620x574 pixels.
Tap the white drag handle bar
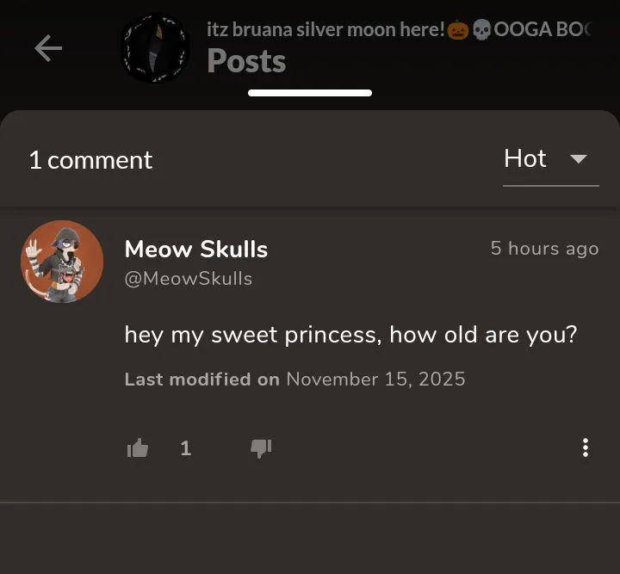click(310, 92)
